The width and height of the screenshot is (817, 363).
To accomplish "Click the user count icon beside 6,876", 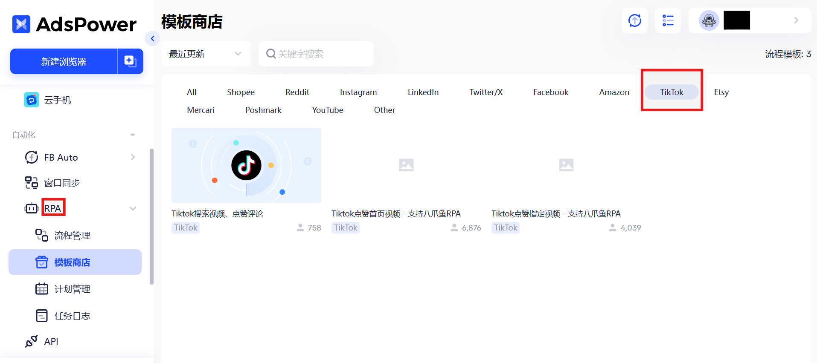I will 454,228.
